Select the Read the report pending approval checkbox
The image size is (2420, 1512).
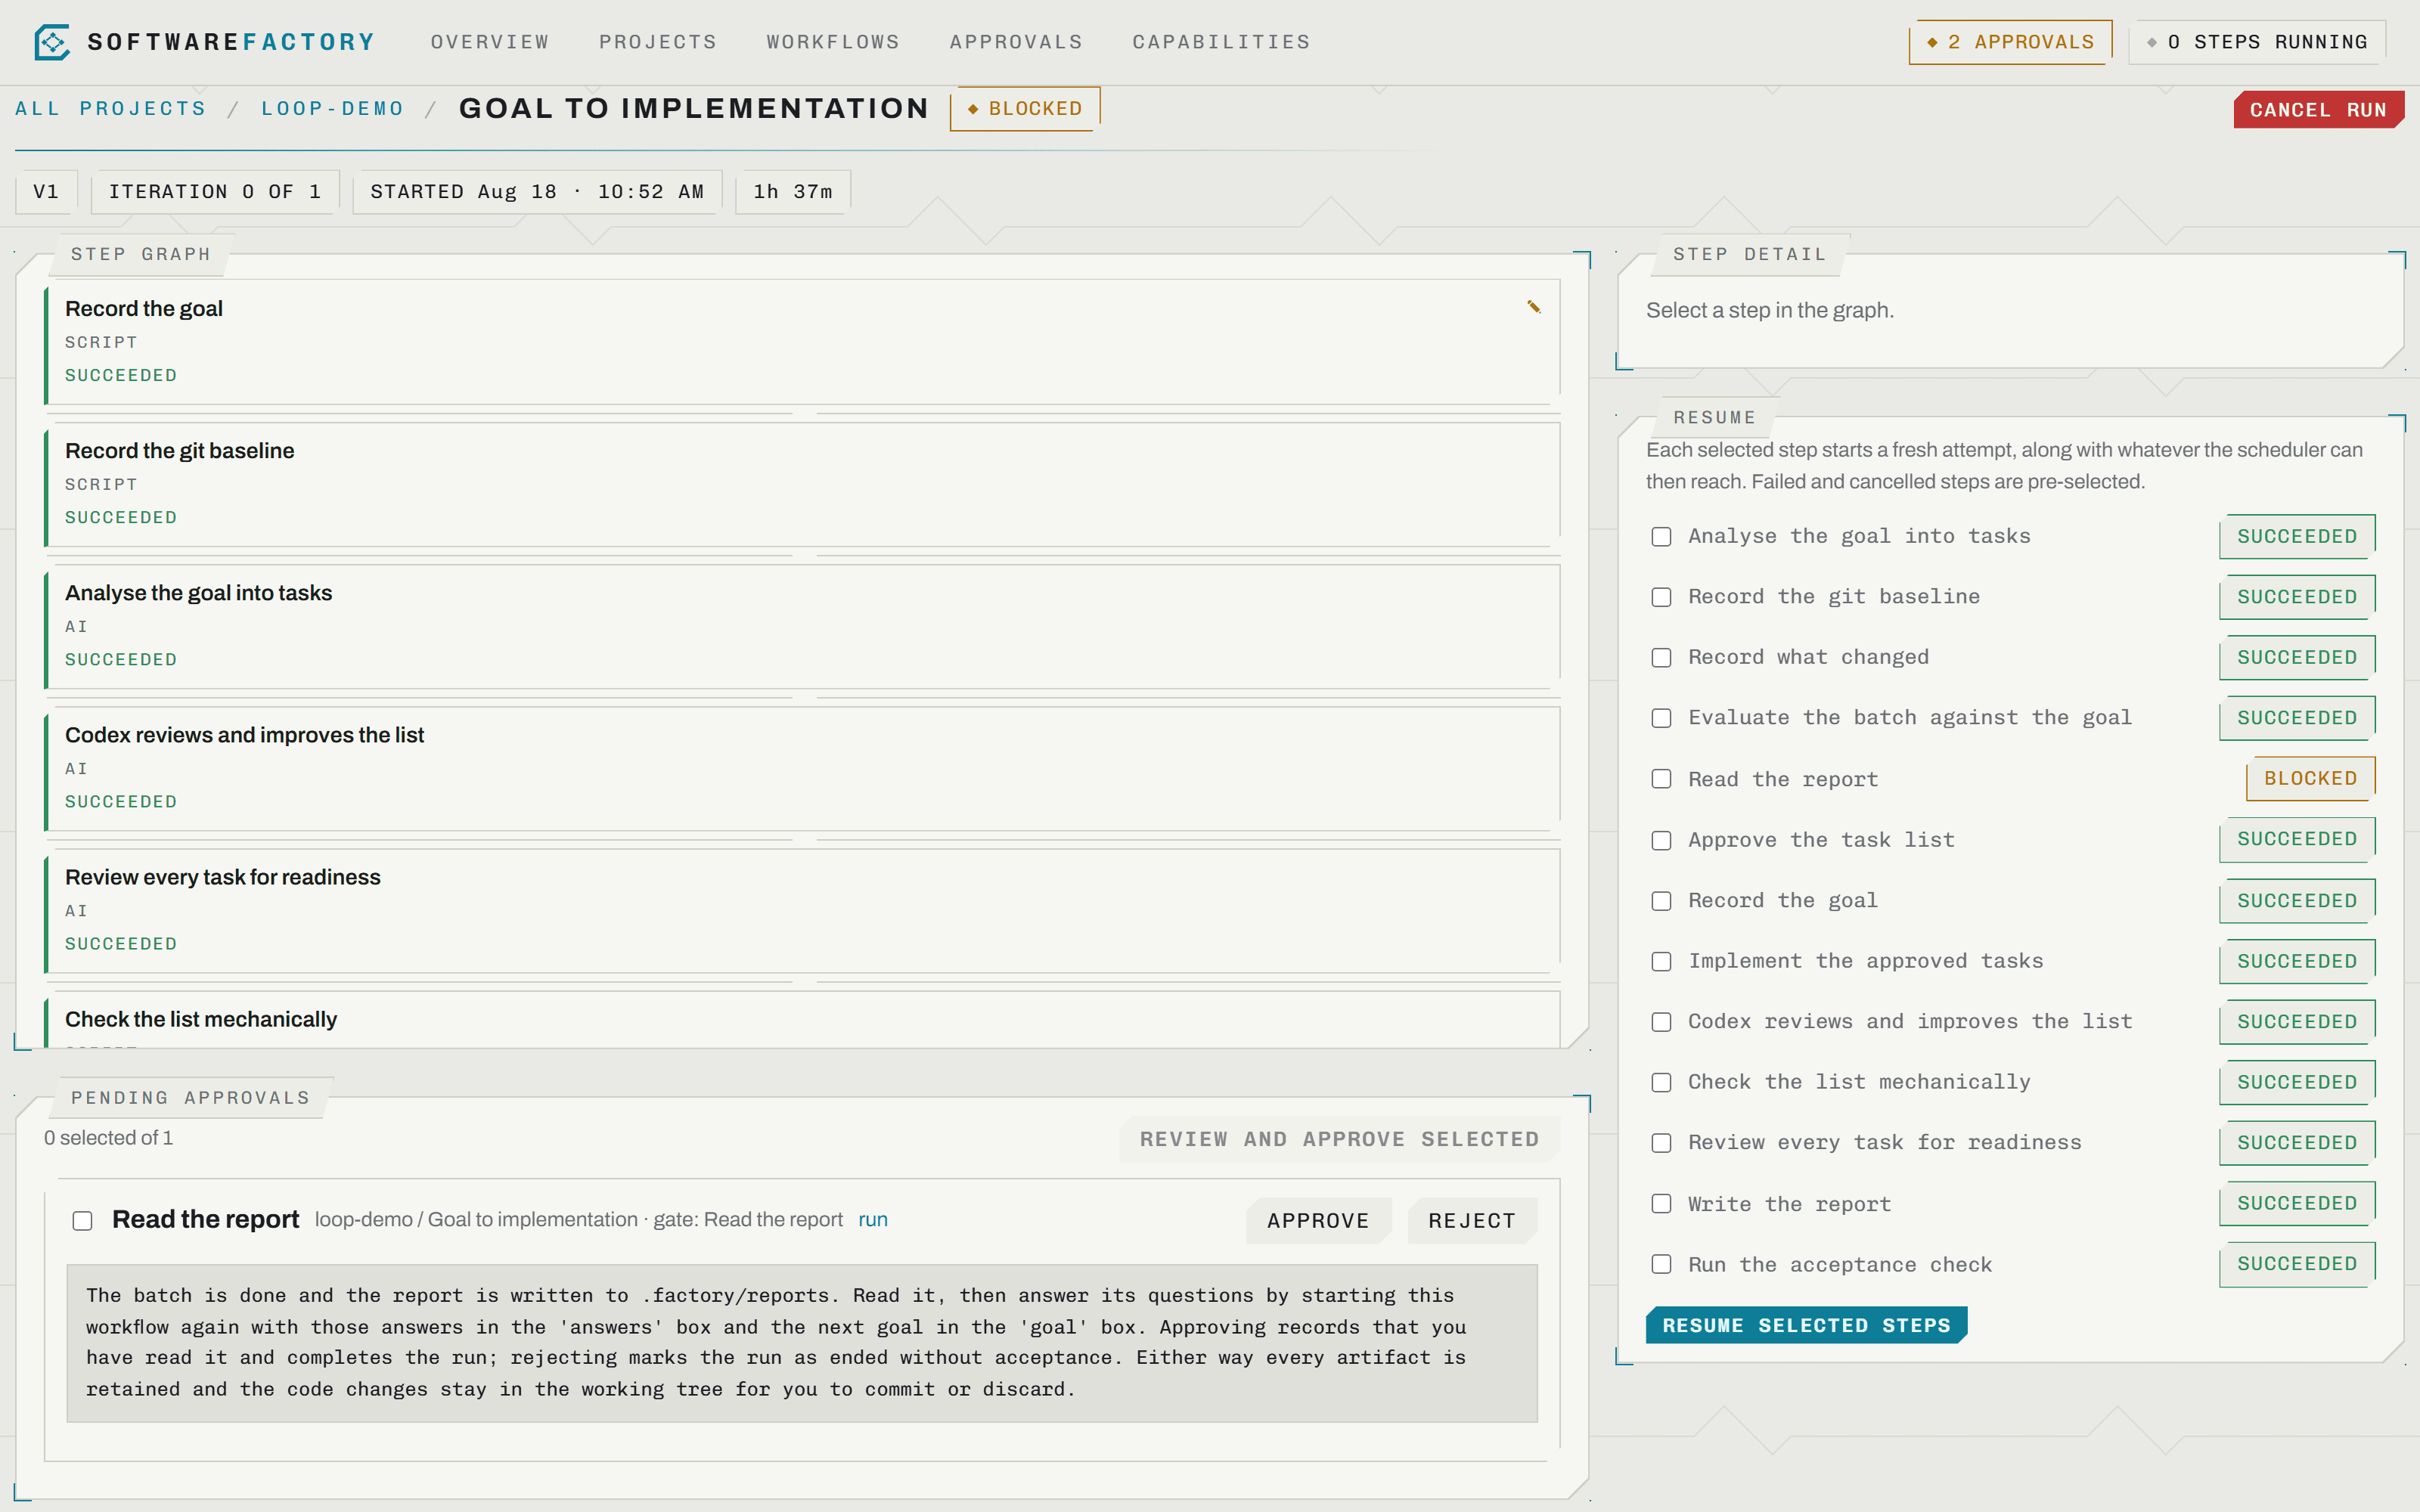click(x=82, y=1220)
